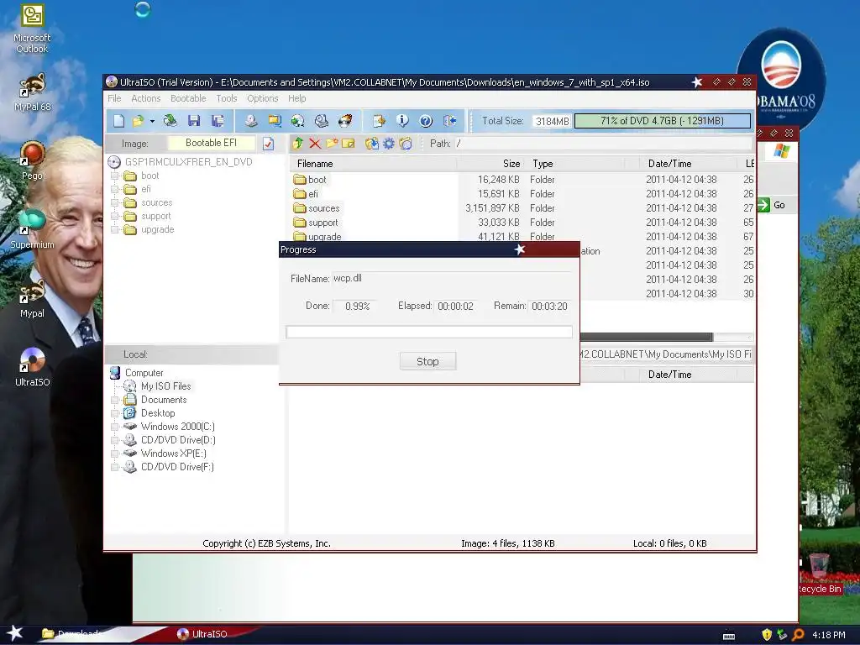Toggle the red checkmark image property icon
860x645 pixels.
click(x=268, y=144)
